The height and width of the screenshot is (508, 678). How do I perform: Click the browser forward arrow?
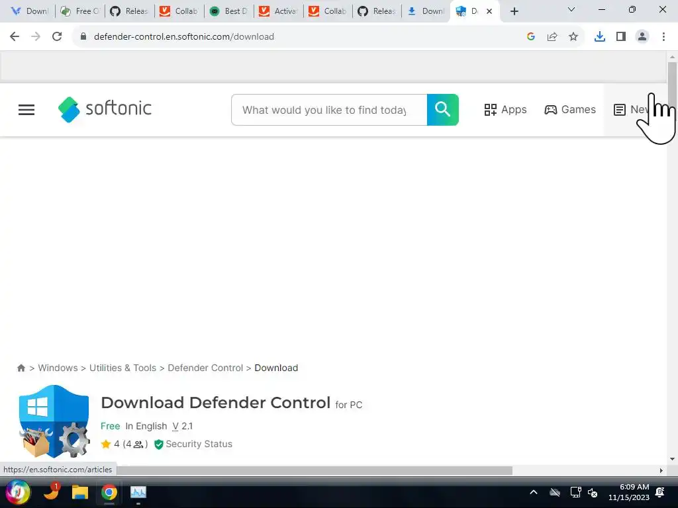click(36, 37)
